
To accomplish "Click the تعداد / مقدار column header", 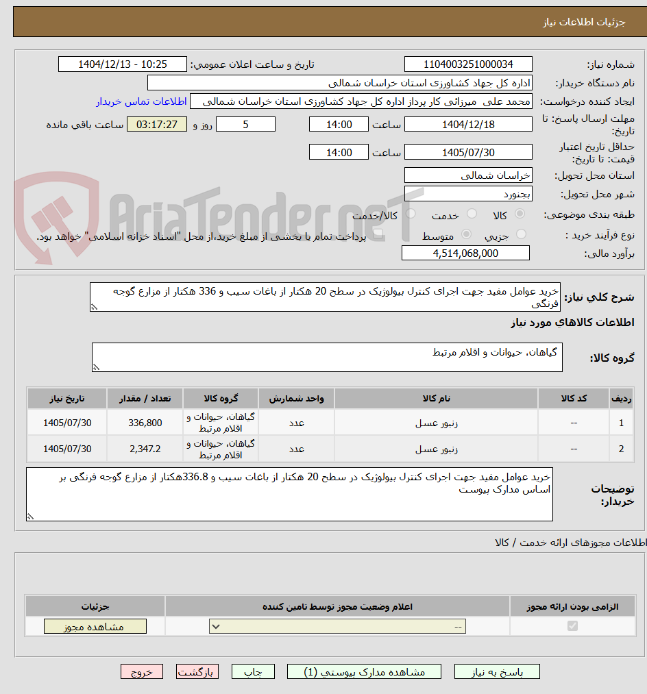I will [x=145, y=398].
